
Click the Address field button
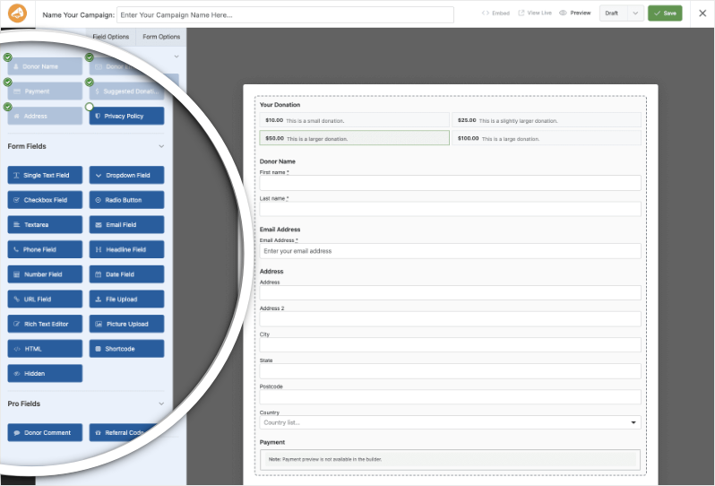[x=45, y=116]
